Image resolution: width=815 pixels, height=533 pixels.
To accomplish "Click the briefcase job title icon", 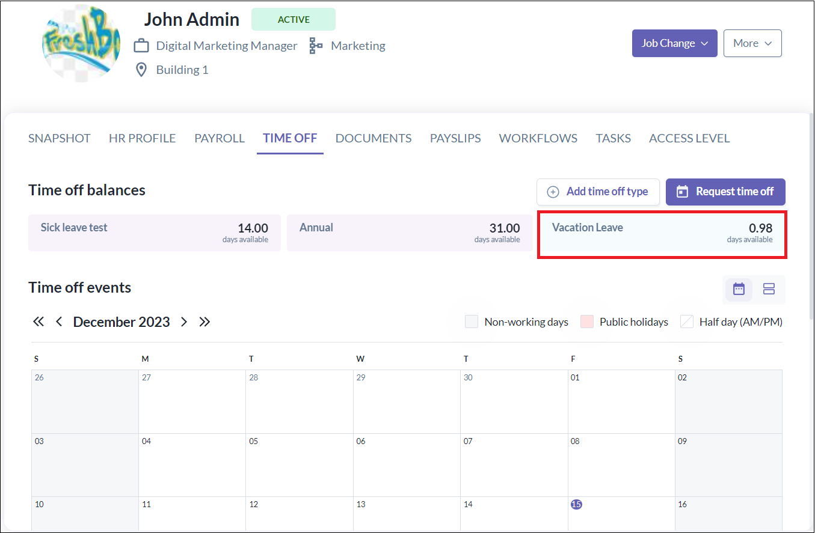I will tap(141, 46).
